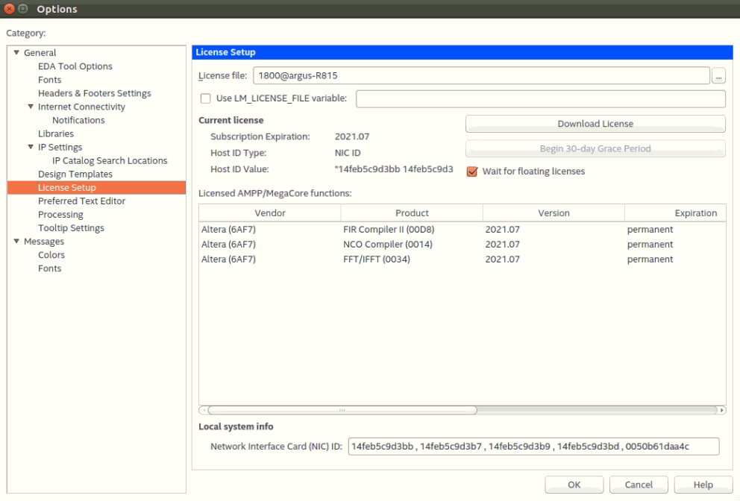Open Help for the Options dialog
The width and height of the screenshot is (740, 501).
[x=703, y=485]
